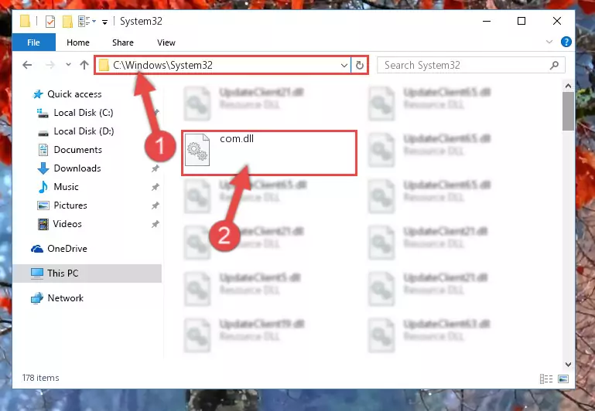Click the This PC monitor icon

[37, 273]
